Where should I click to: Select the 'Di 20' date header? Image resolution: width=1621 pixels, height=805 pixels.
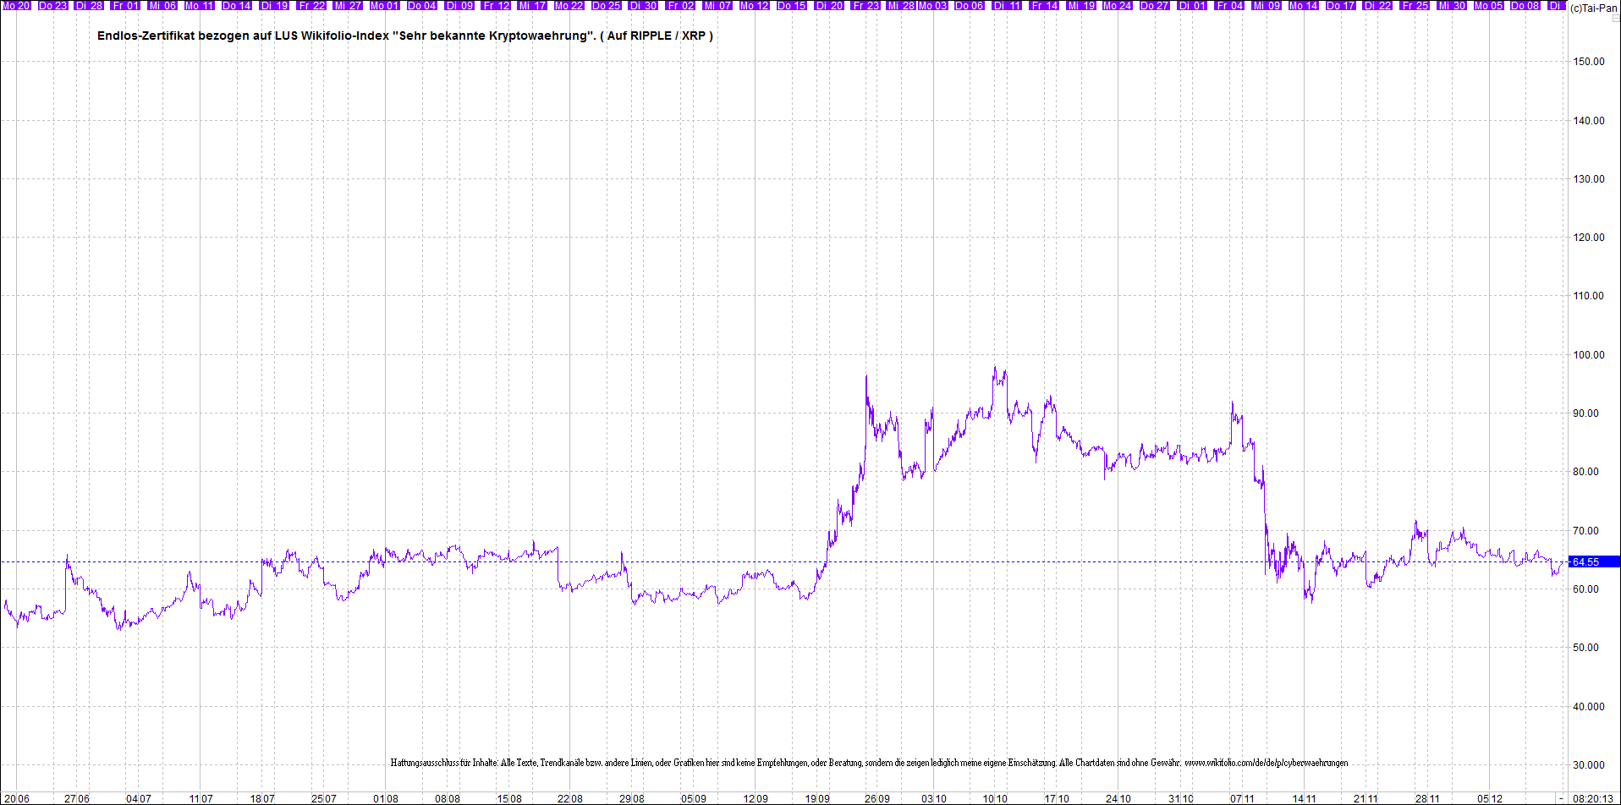click(828, 5)
